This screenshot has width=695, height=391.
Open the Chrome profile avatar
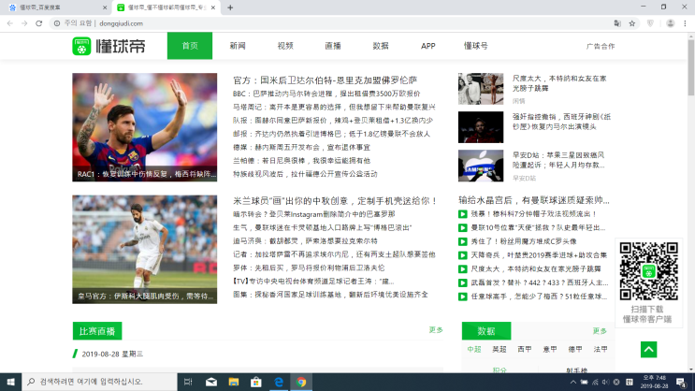[670, 23]
